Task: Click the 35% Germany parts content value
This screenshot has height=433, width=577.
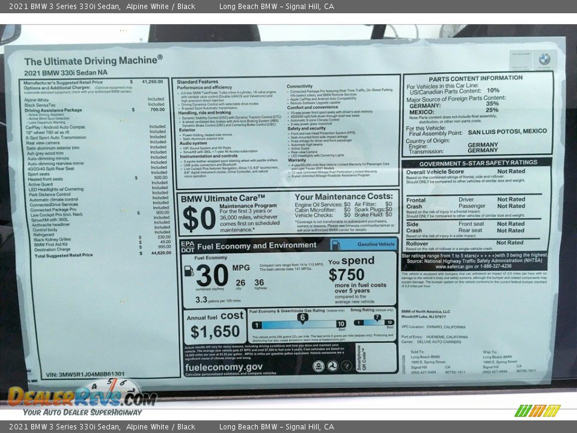Action: [x=492, y=104]
